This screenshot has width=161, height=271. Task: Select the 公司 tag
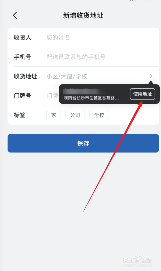75,115
